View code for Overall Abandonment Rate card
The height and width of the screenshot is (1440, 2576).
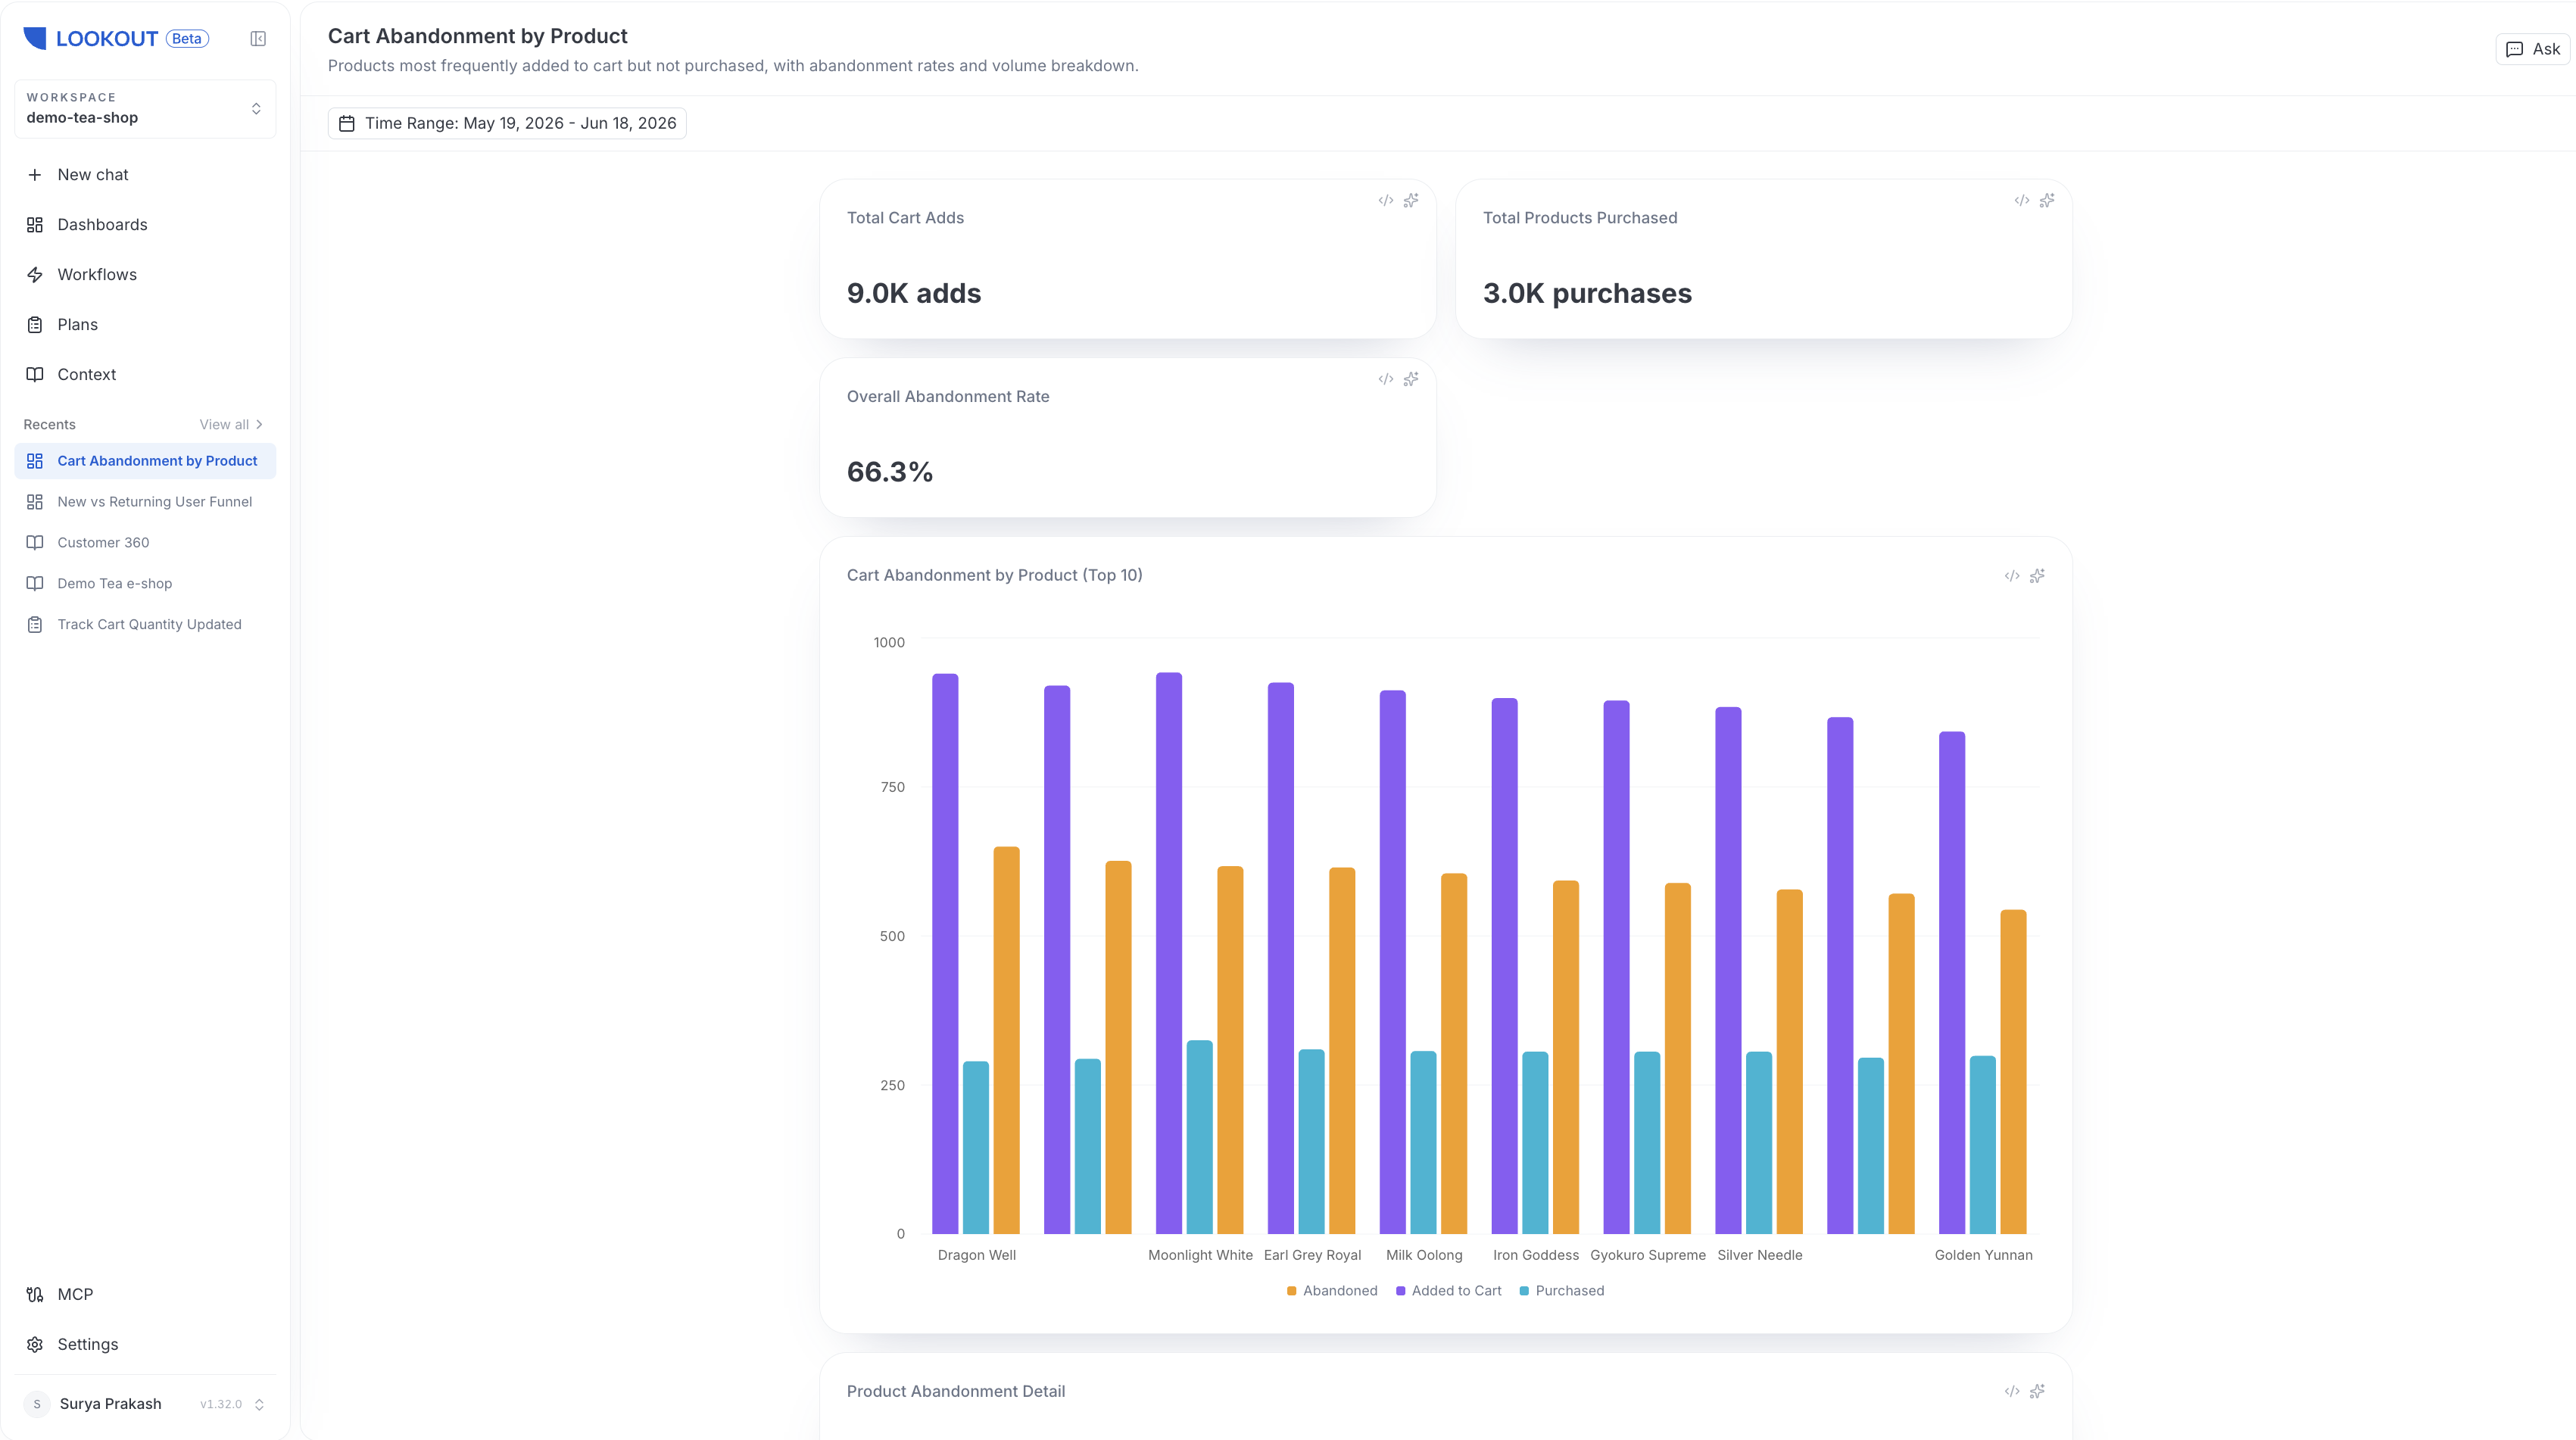click(1385, 380)
